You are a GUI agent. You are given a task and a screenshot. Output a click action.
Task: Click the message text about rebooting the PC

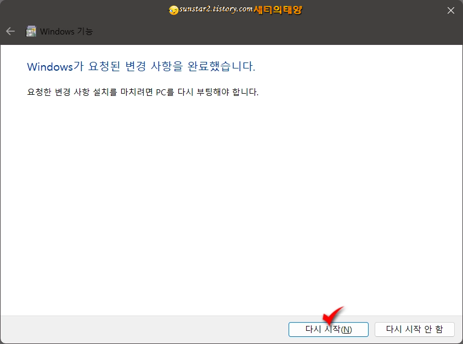pyautogui.click(x=143, y=92)
